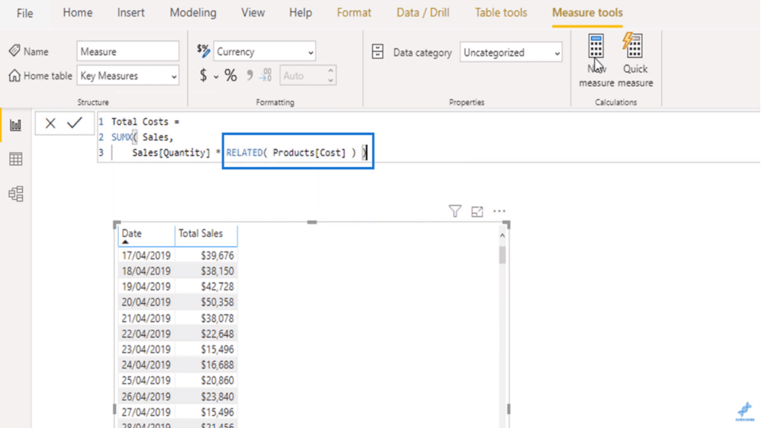This screenshot has width=761, height=428.
Task: Enable focus mode on table visual
Action: click(477, 212)
